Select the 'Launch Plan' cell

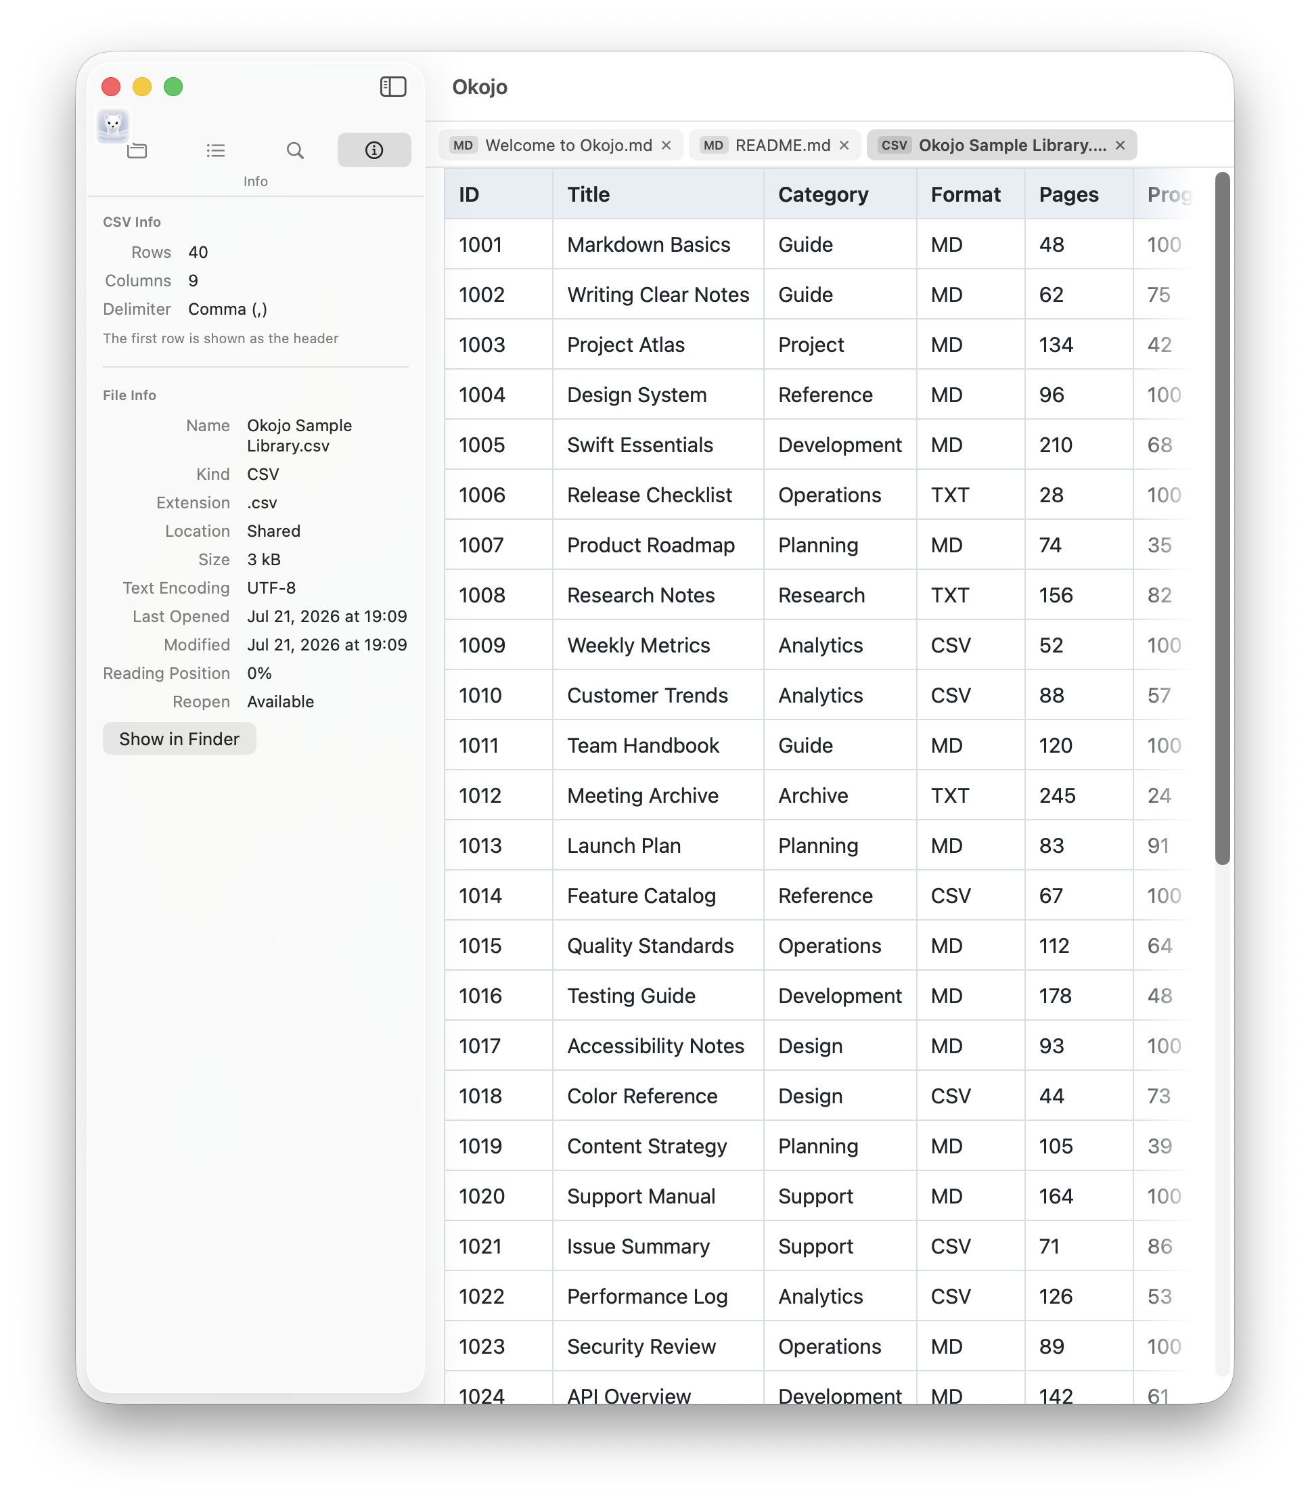pyautogui.click(x=658, y=846)
